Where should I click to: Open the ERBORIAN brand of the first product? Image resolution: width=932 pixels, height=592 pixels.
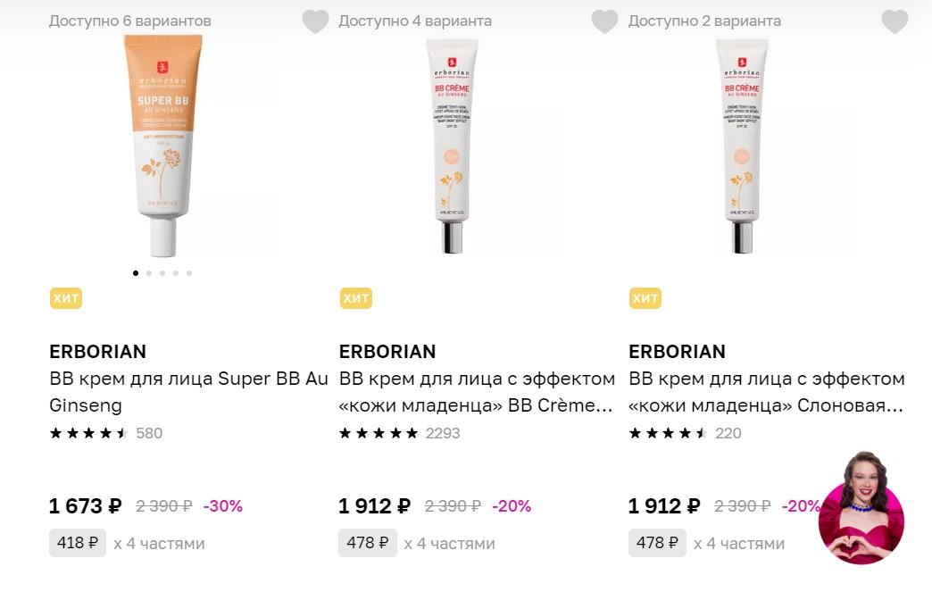97,352
